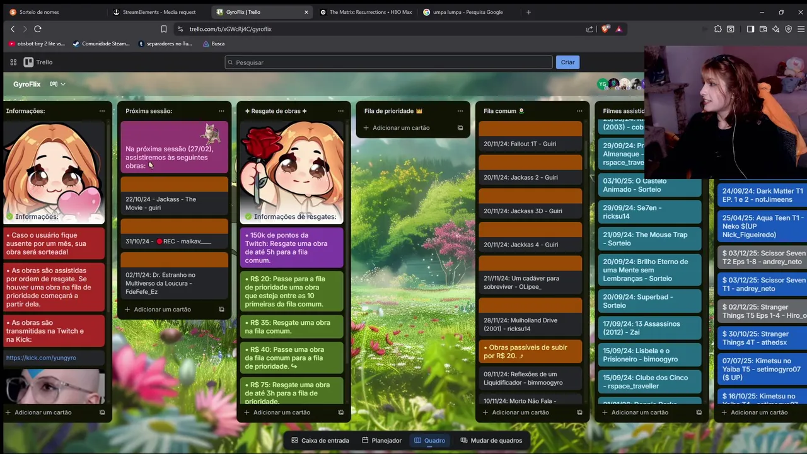Open Na próxima sessão (27/02) card
The width and height of the screenshot is (807, 454).
[x=174, y=147]
